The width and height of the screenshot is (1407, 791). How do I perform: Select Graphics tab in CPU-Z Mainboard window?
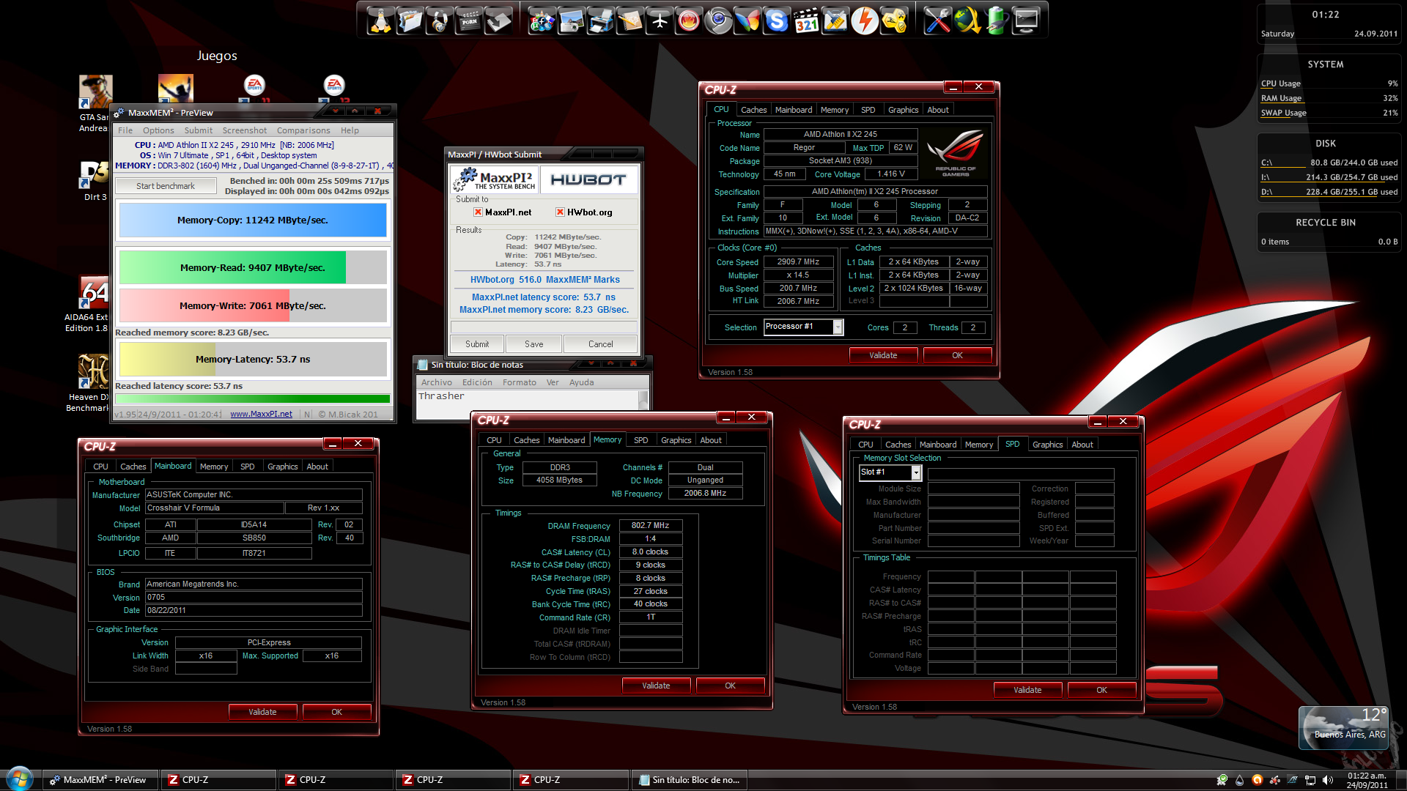pyautogui.click(x=282, y=467)
